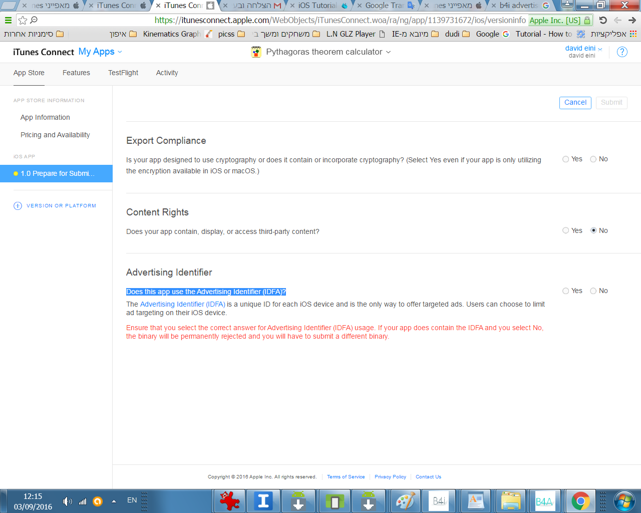
Task: Click the Cancel button
Action: coord(575,102)
